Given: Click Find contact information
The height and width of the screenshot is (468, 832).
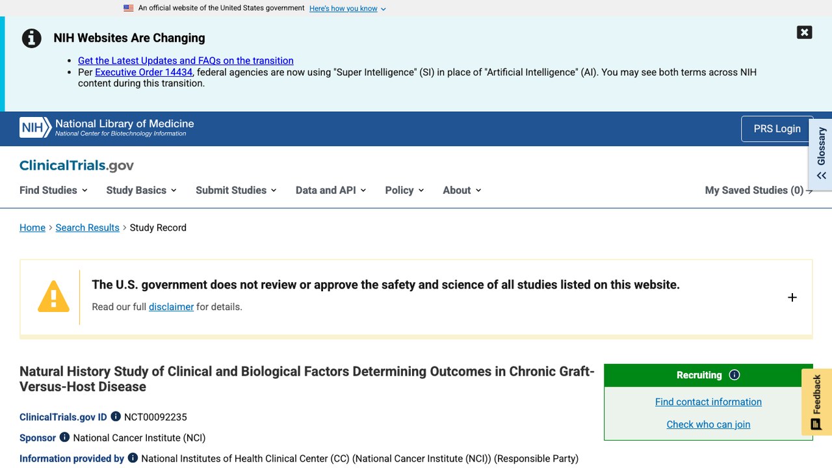Looking at the screenshot, I should click(708, 402).
